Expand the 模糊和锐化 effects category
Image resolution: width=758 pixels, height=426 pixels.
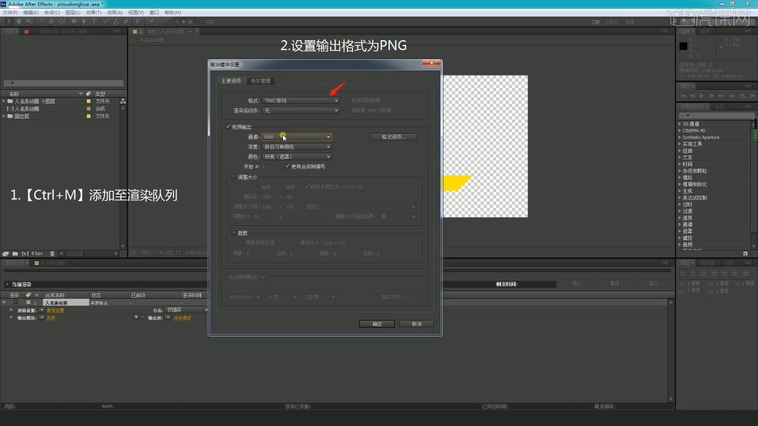680,184
